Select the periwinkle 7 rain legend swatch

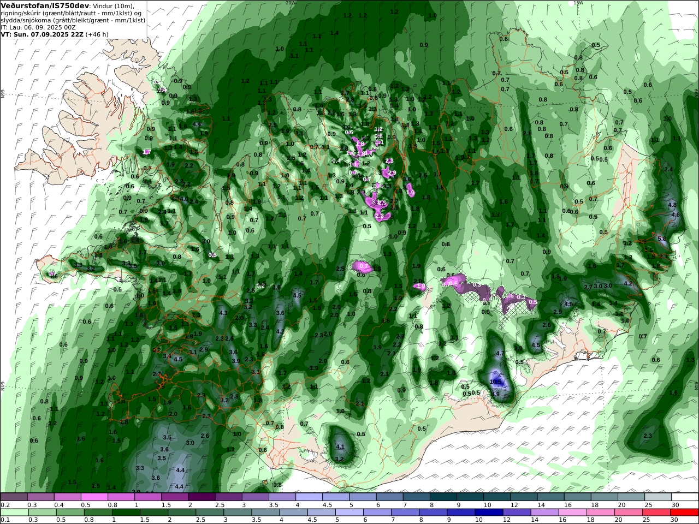click(405, 513)
